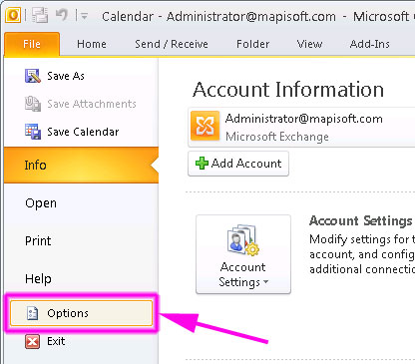Screen dimensions: 415x364
Task: Click the Exit label to close Outlook
Action: (x=56, y=341)
